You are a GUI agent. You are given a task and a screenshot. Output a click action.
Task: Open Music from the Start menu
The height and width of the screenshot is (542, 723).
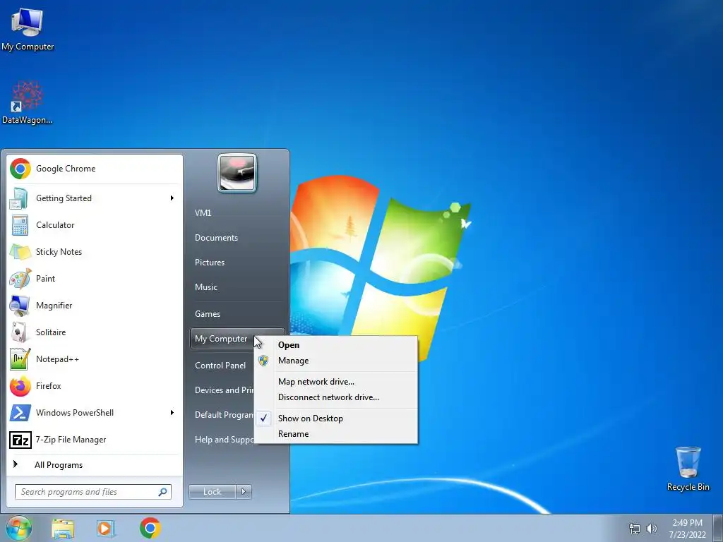[x=206, y=287]
